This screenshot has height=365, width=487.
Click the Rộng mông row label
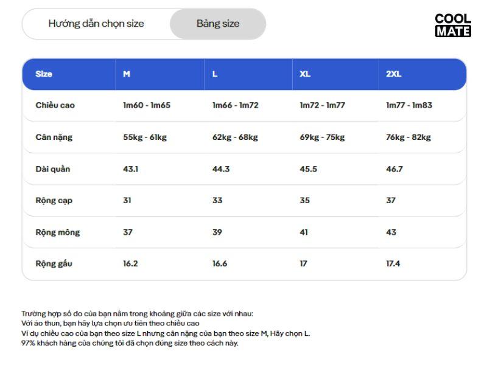click(57, 232)
